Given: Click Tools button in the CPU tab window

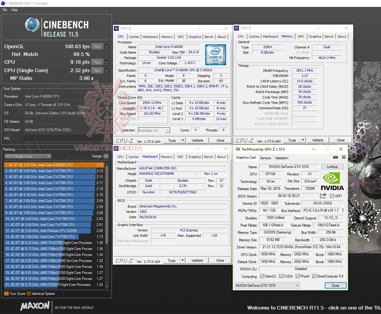Looking at the screenshot, I should coord(172,140).
